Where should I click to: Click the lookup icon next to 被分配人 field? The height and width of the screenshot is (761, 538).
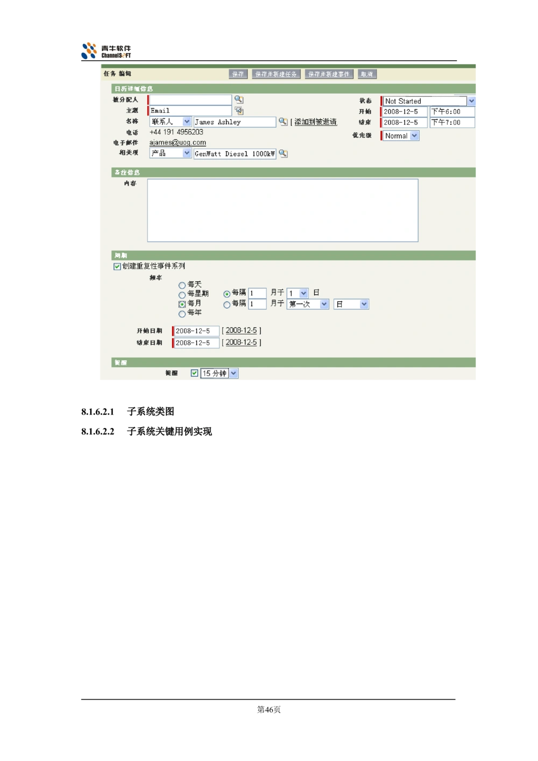tap(239, 99)
